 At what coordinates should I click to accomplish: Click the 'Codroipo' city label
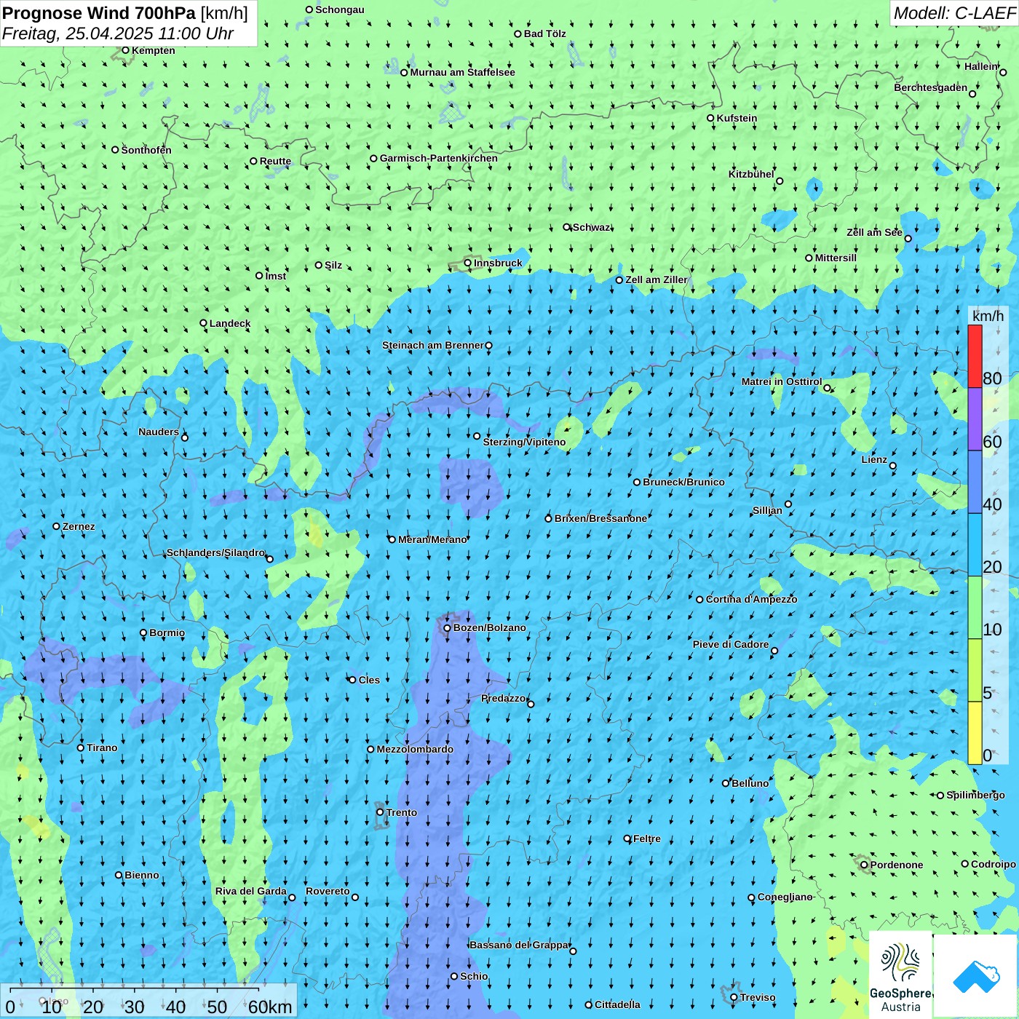click(x=994, y=864)
